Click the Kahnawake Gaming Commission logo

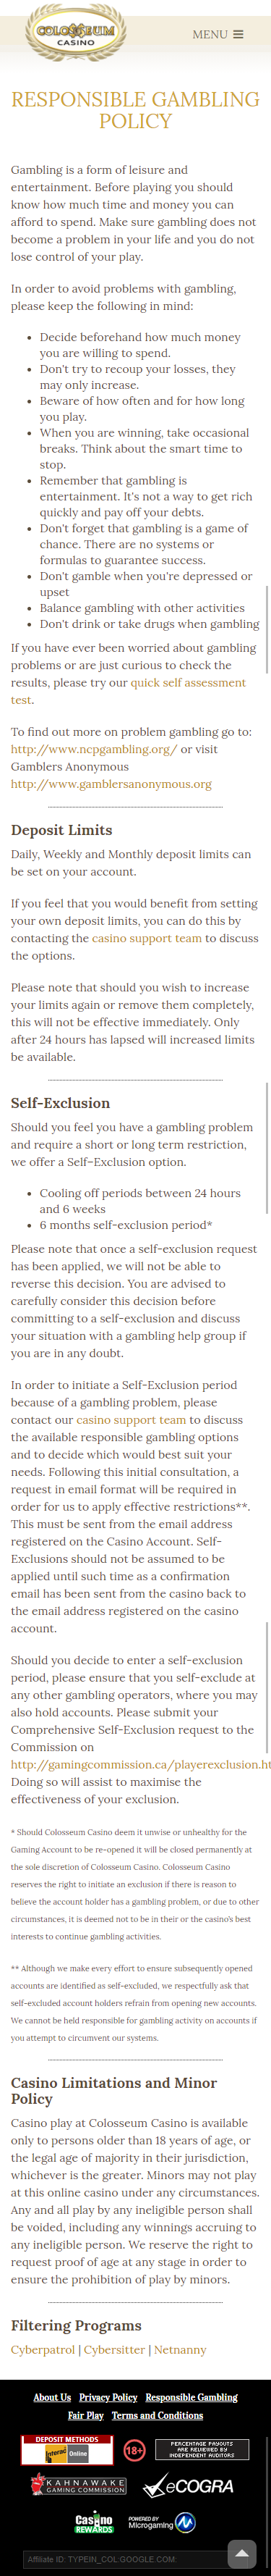click(x=79, y=2485)
